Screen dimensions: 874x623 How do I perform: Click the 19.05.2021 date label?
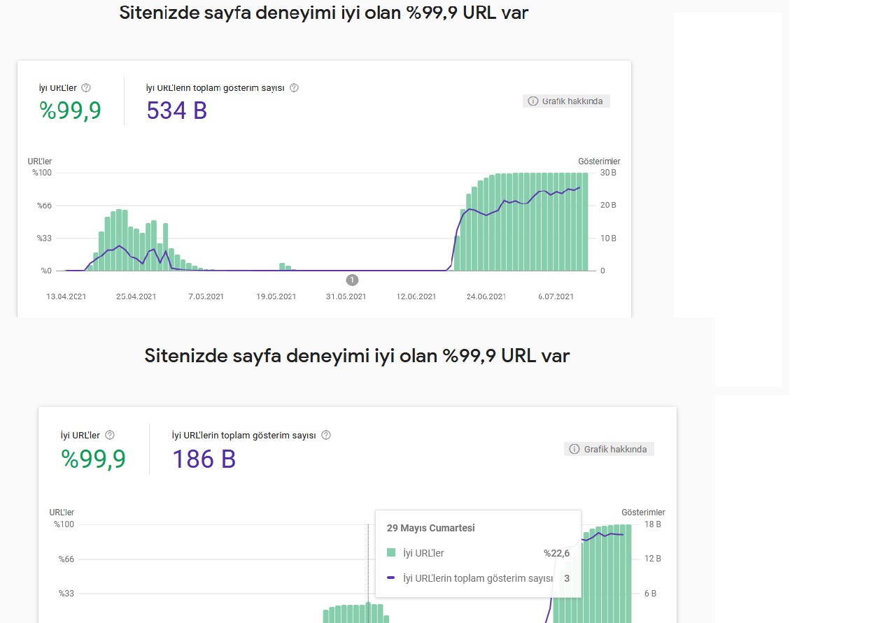pyautogui.click(x=276, y=296)
